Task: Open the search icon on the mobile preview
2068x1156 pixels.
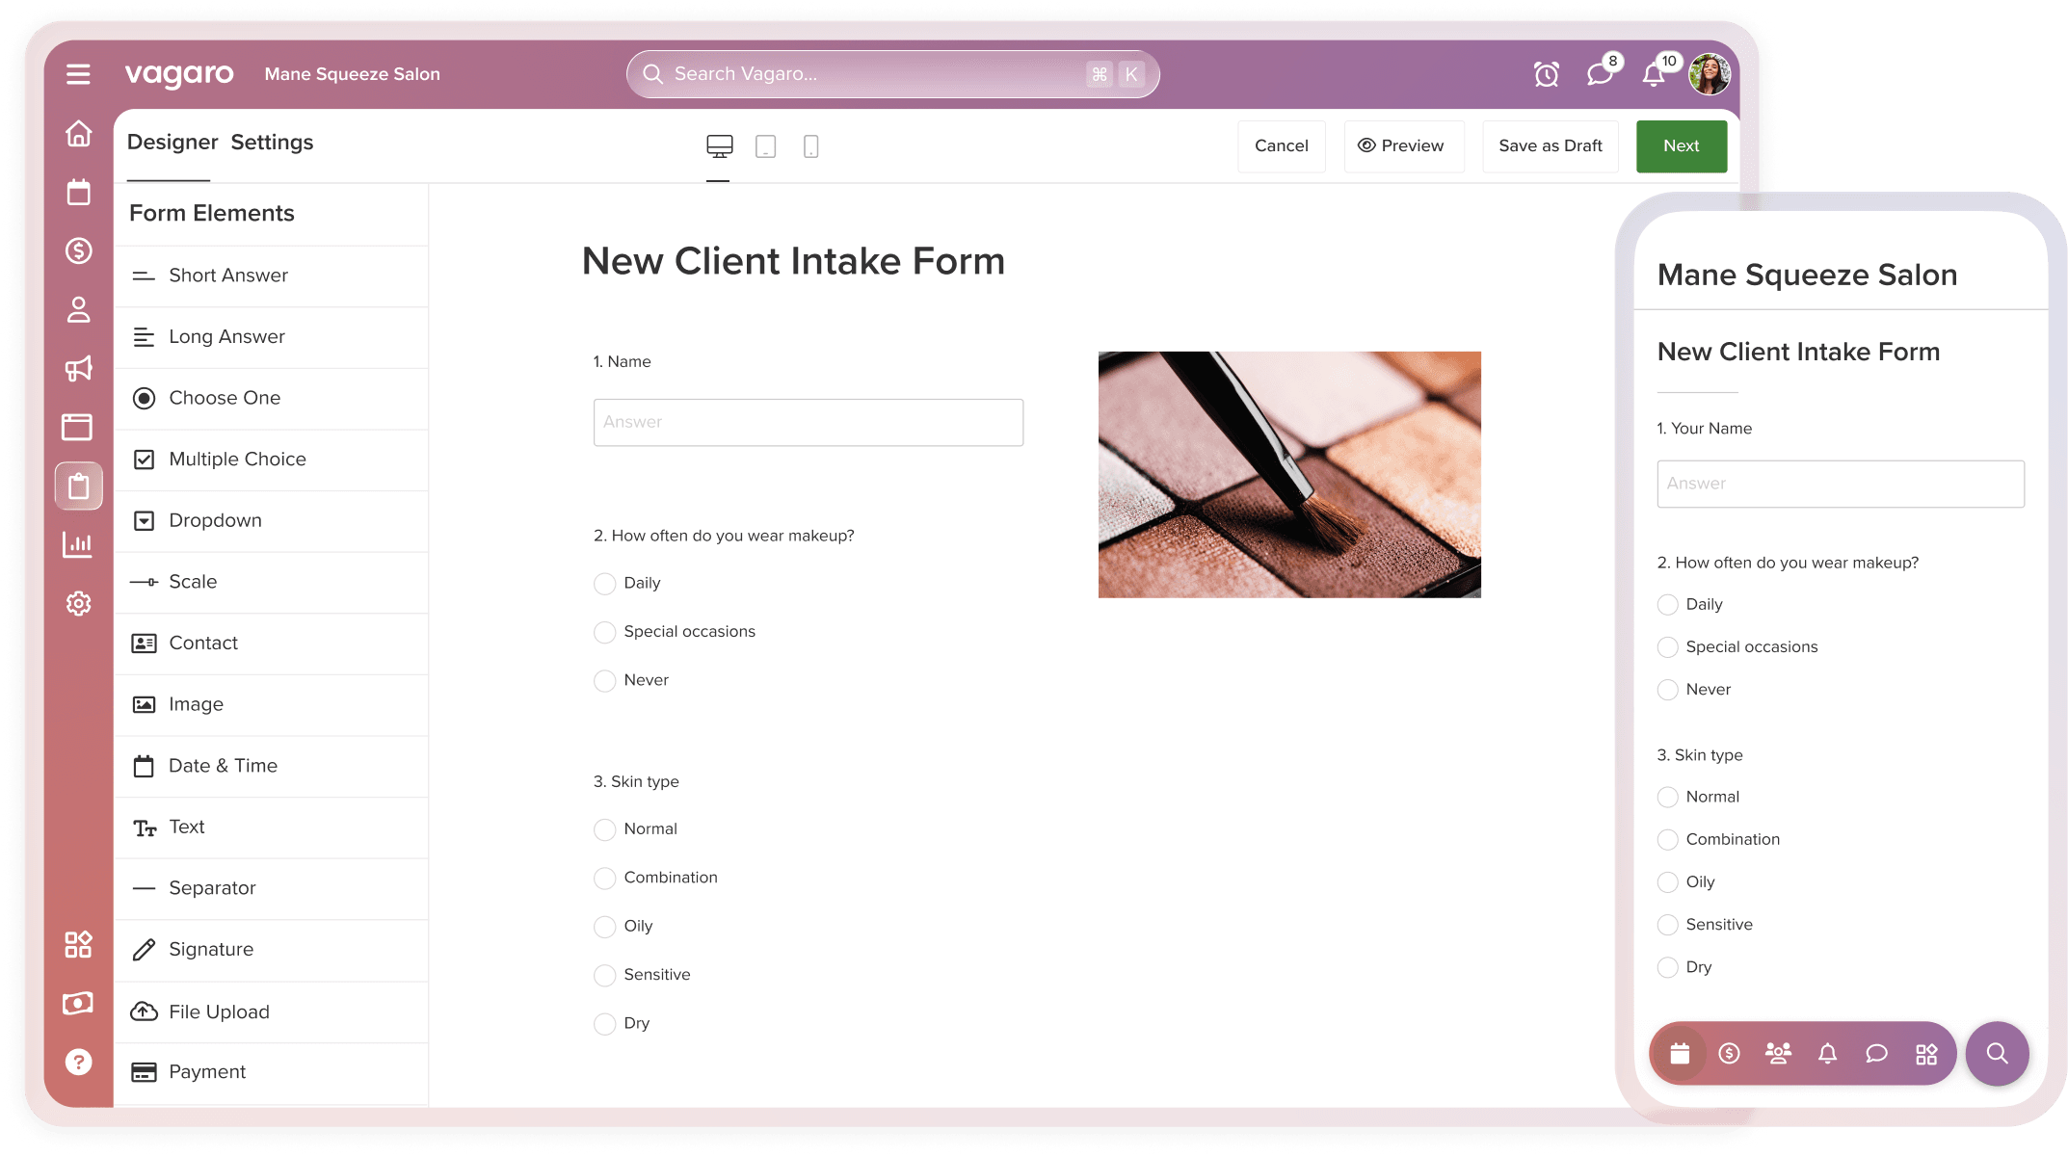Action: [x=1997, y=1053]
